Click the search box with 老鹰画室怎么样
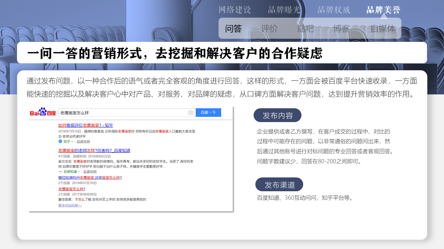Screen dimensions: 444x249 (123, 112)
